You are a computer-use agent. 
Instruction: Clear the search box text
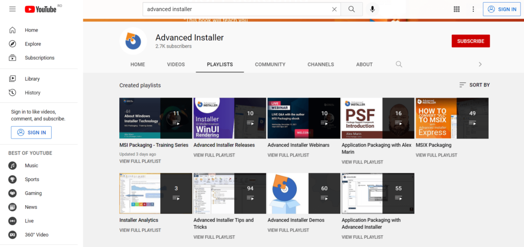click(x=334, y=9)
